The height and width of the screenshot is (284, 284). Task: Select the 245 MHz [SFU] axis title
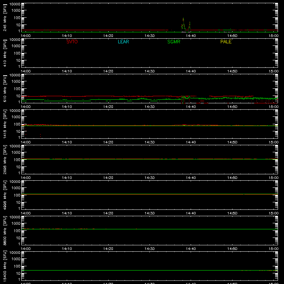5,17
